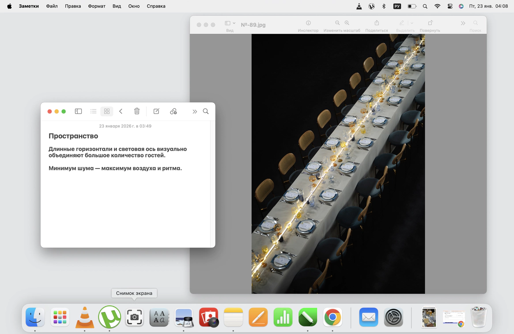Viewport: 514px width, 334px height.
Task: Switch Notes to list view
Action: click(93, 112)
